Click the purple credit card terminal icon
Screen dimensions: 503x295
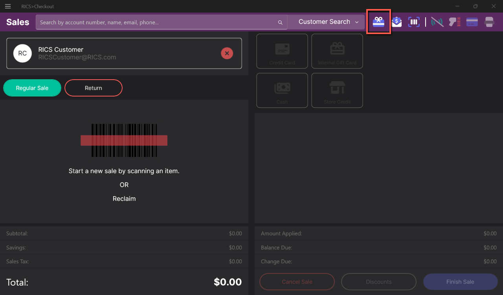(x=472, y=22)
